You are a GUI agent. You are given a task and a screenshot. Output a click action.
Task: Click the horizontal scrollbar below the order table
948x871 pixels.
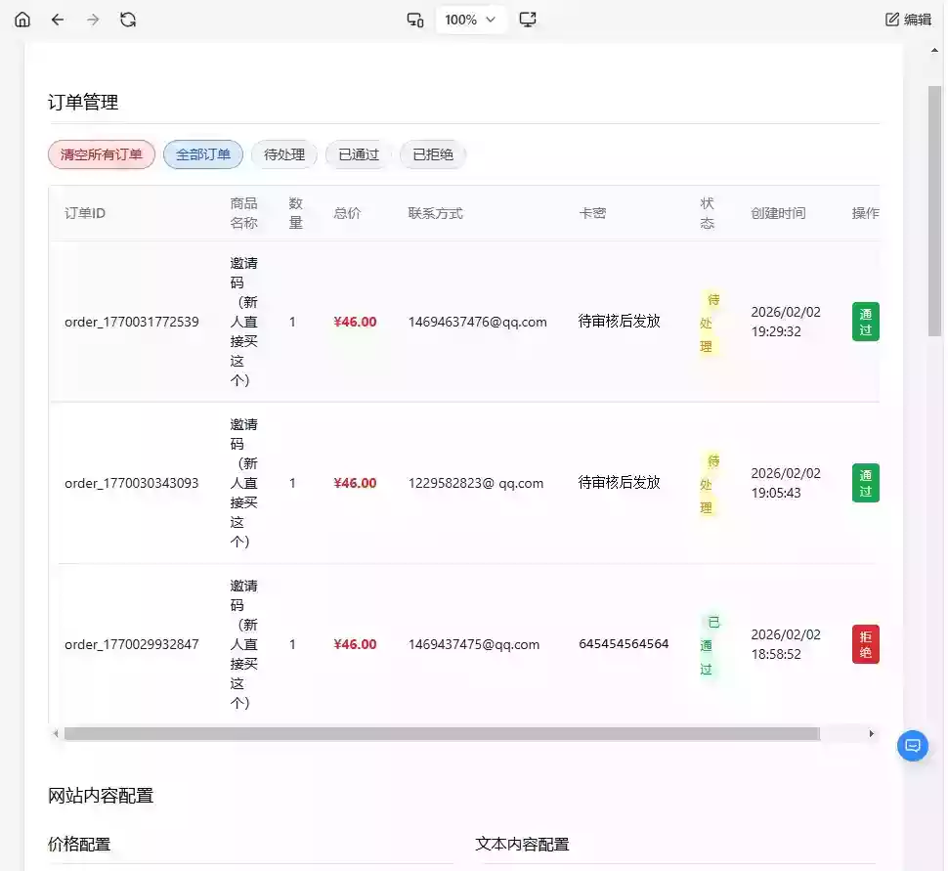pyautogui.click(x=440, y=732)
